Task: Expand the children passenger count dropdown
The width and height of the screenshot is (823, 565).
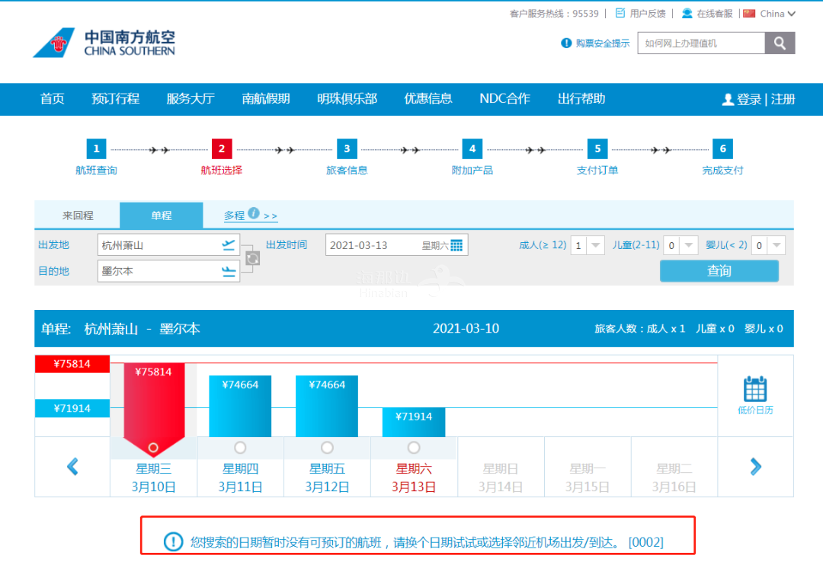Action: (x=689, y=245)
